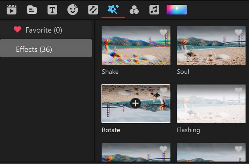Favorite the effect below Rotate with its heart

(163, 149)
